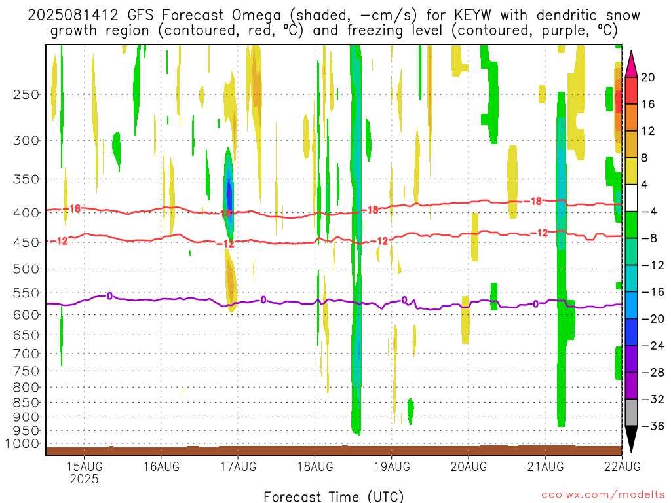Click the 18AUG time axis label
This screenshot has height=503, width=671.
coord(315,466)
